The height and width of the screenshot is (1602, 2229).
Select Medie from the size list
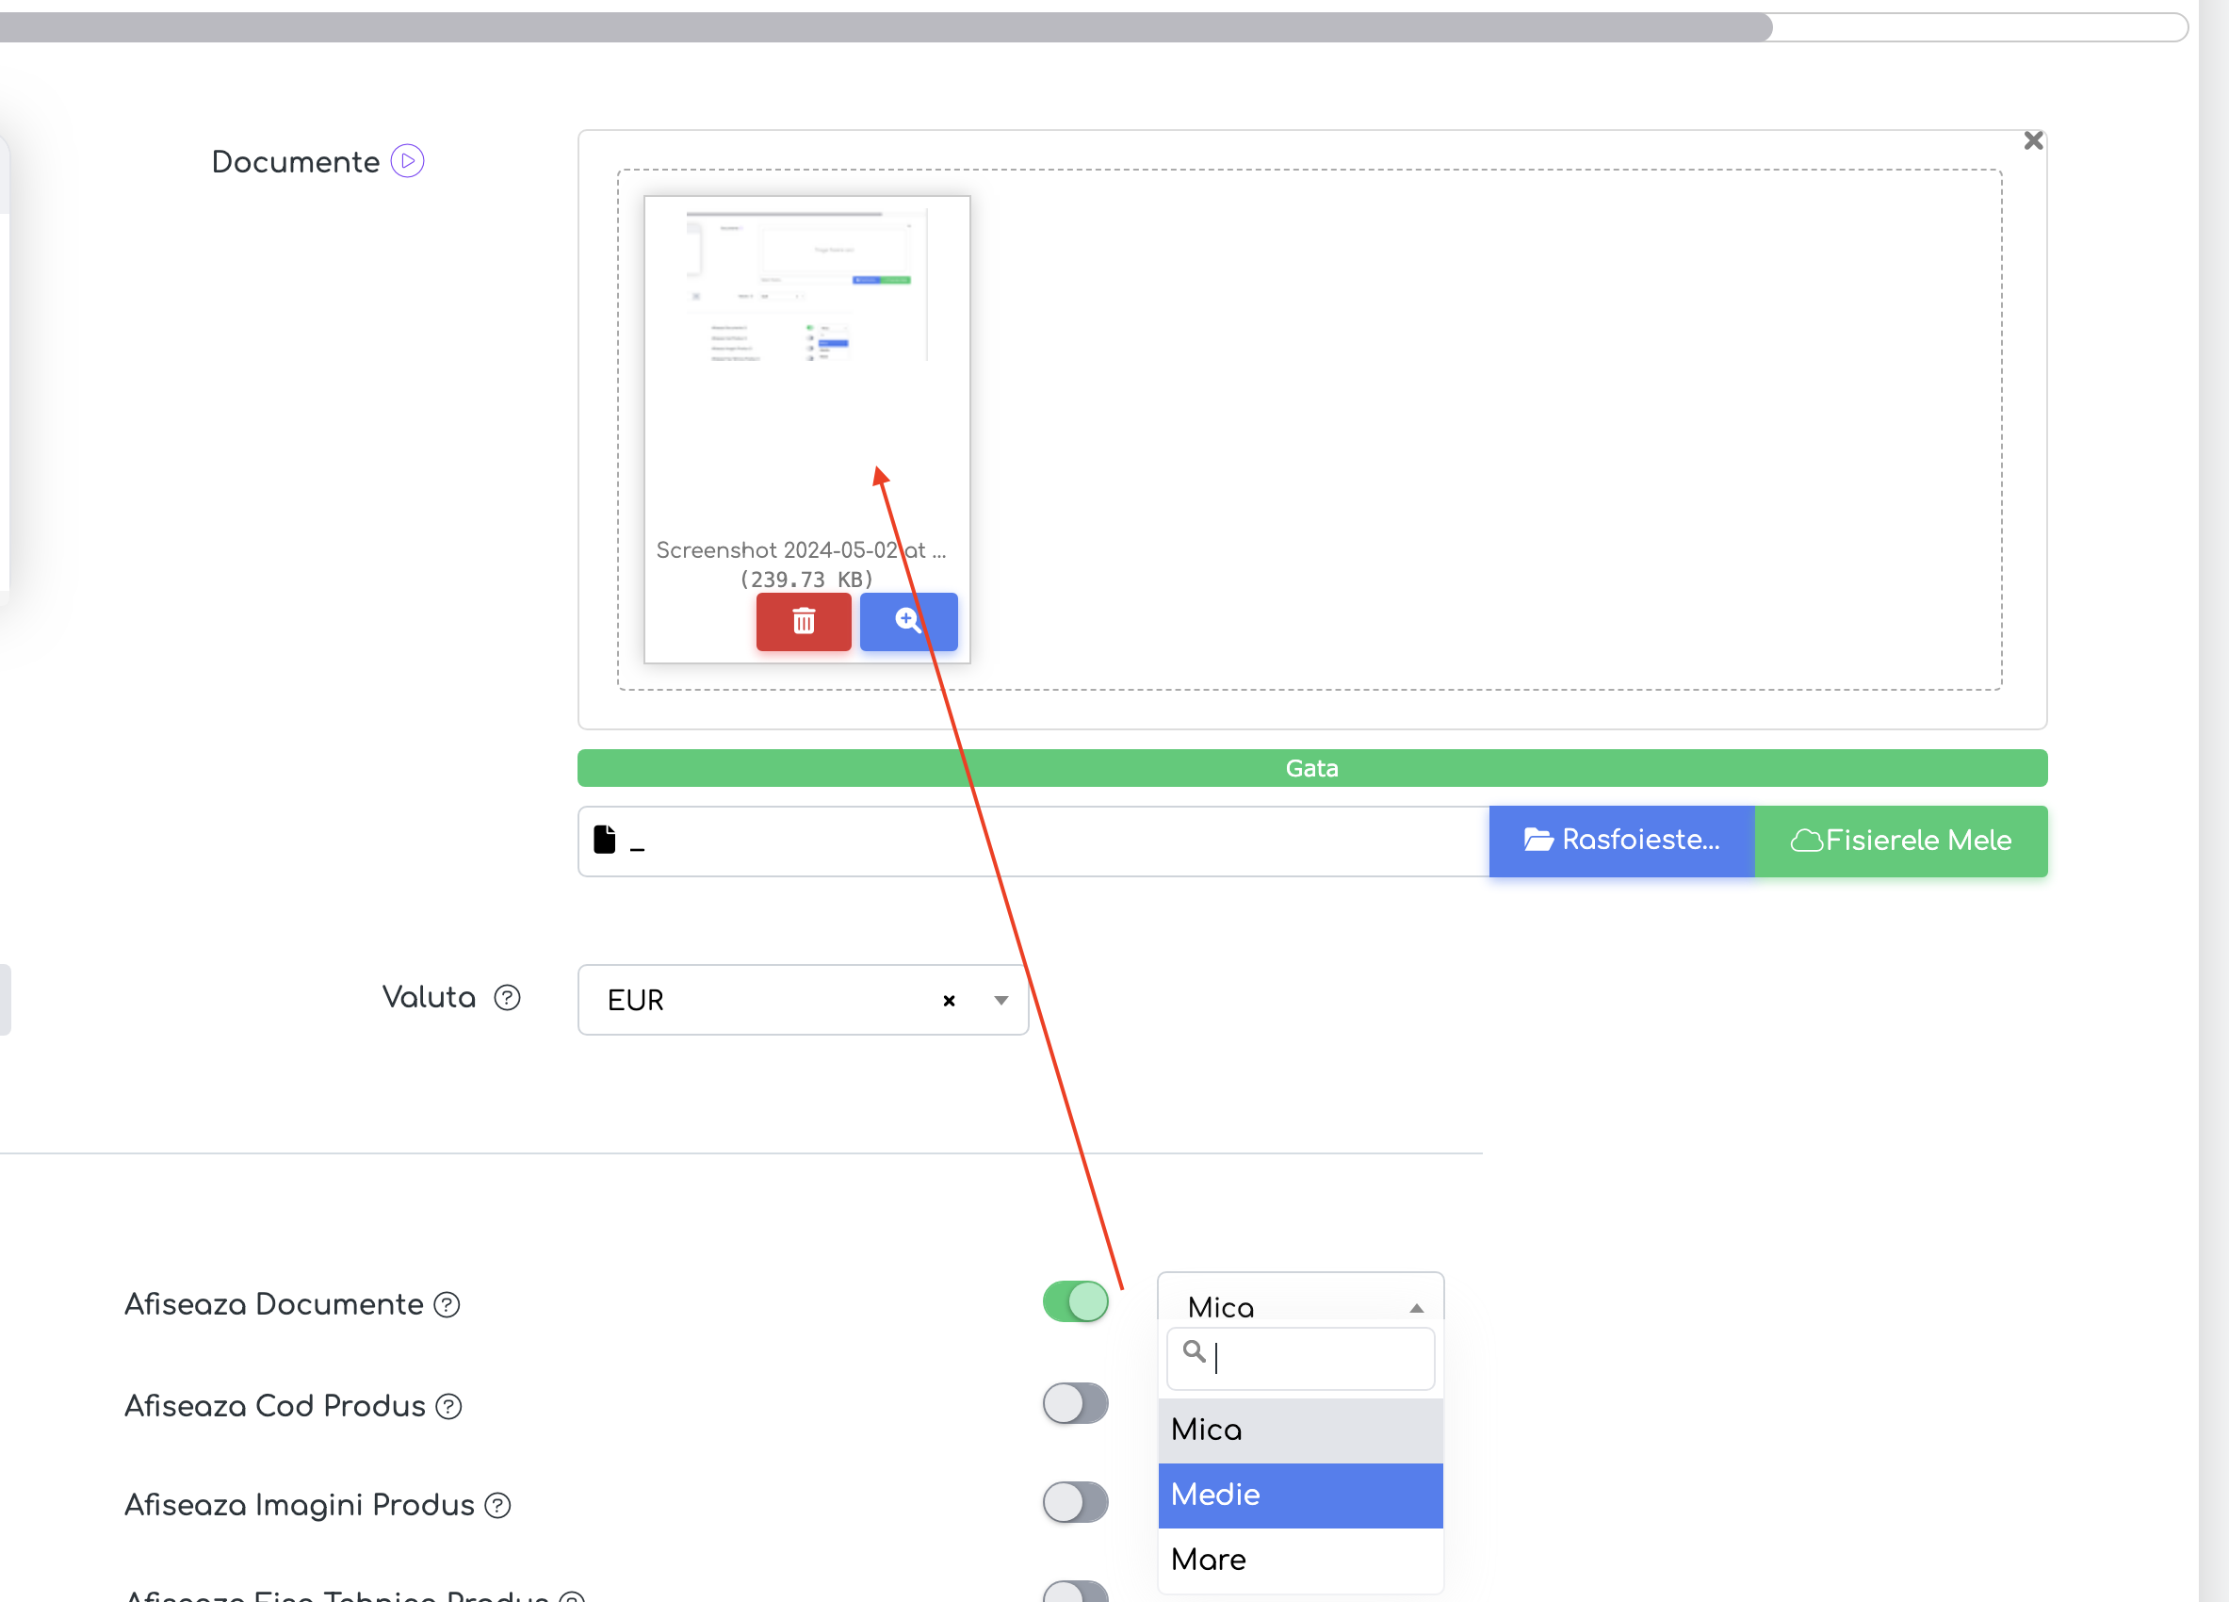pyautogui.click(x=1300, y=1495)
